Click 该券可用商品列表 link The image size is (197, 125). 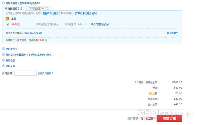(100, 24)
